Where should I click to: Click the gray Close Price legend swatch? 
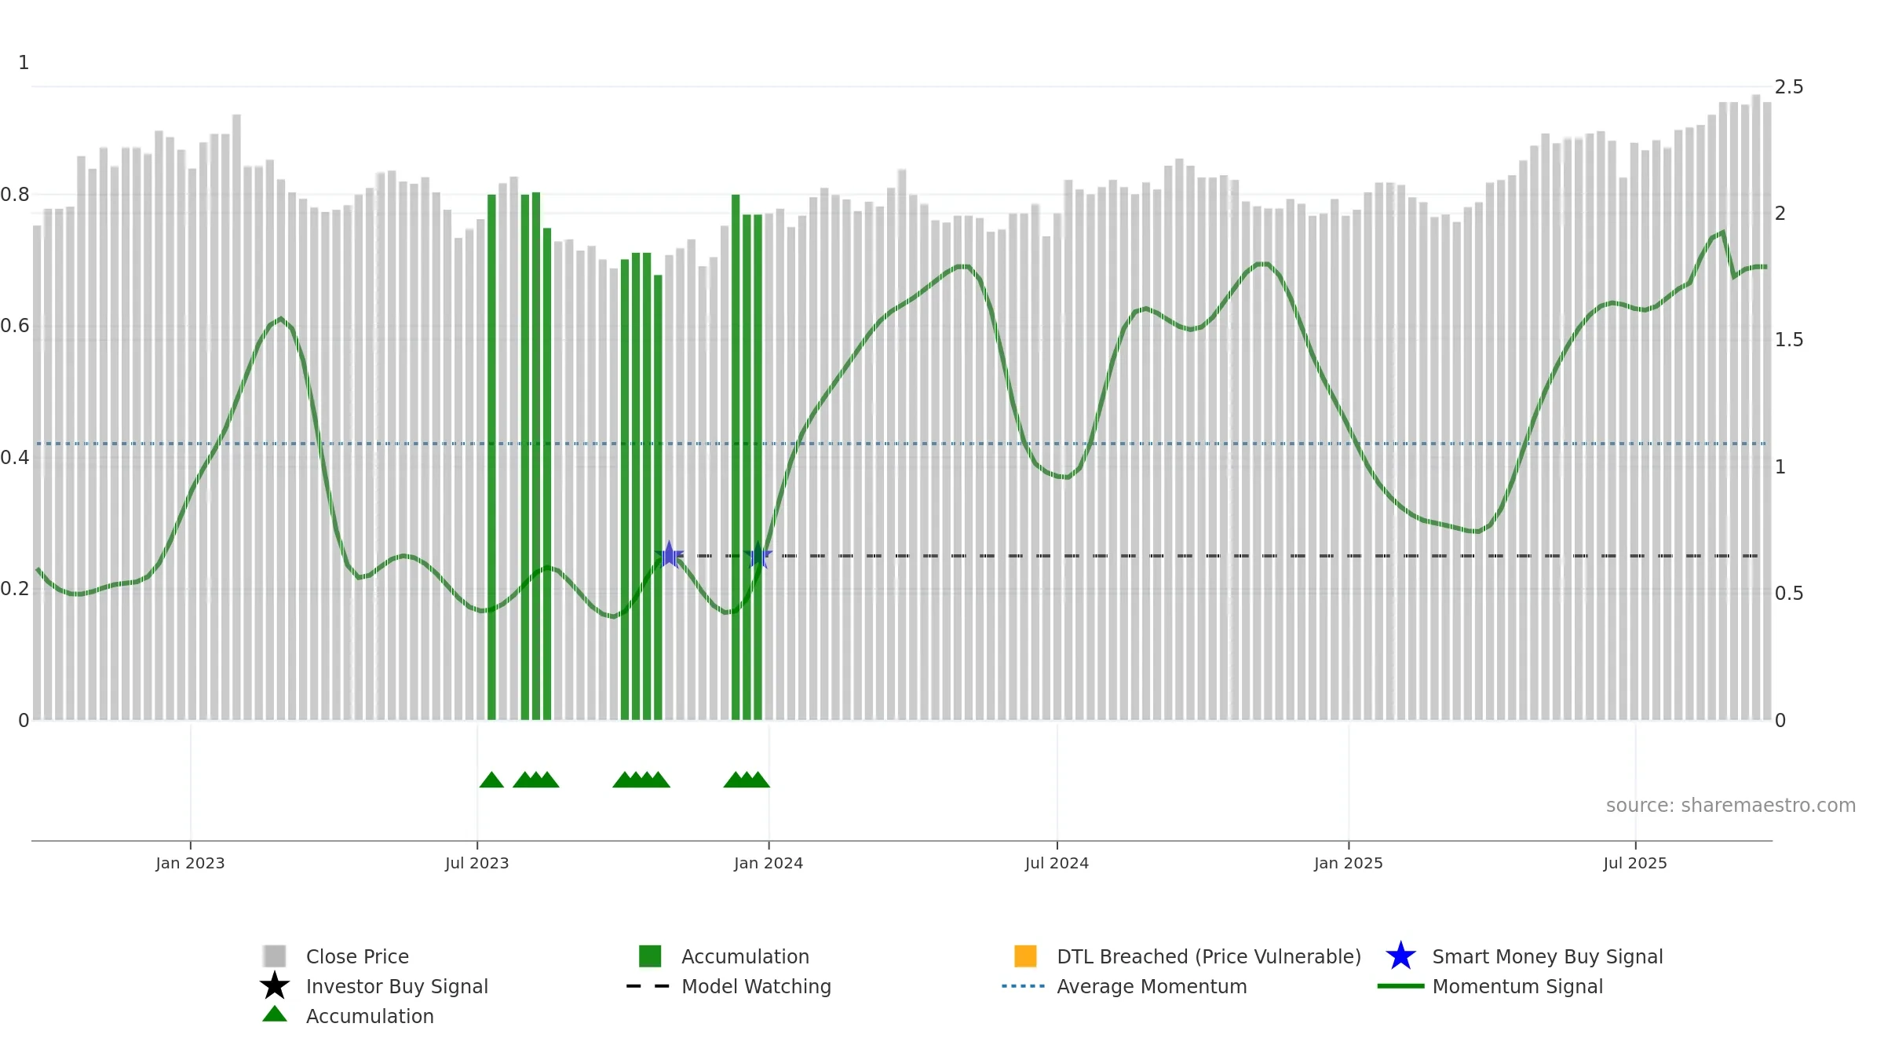275,956
